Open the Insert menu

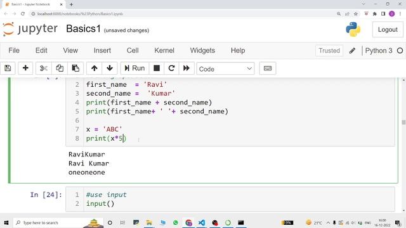coord(102,51)
